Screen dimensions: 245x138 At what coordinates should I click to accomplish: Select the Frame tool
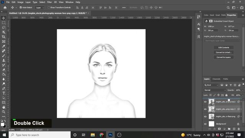[x=3, y=42]
